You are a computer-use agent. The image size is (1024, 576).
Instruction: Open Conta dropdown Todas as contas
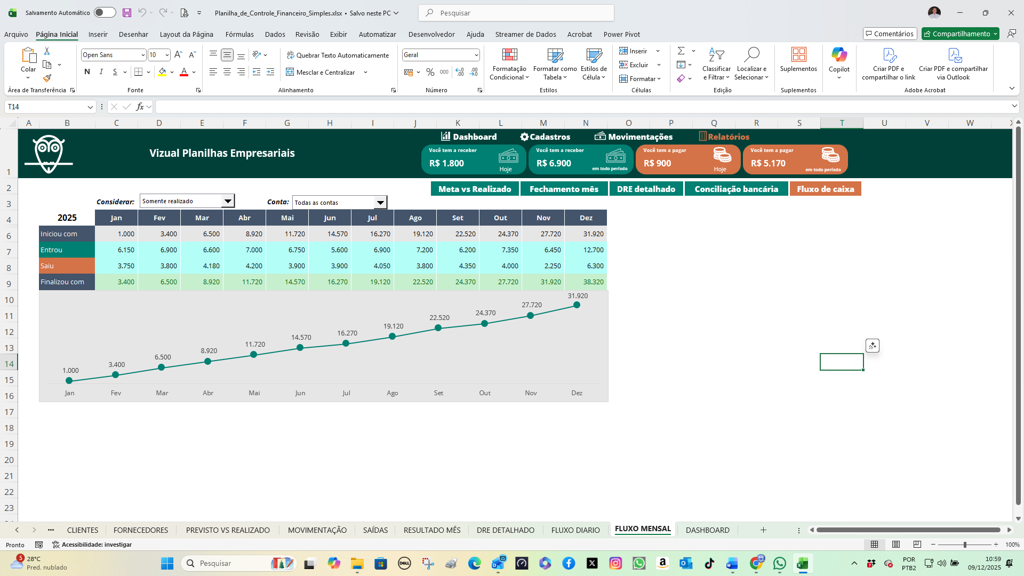tap(380, 203)
